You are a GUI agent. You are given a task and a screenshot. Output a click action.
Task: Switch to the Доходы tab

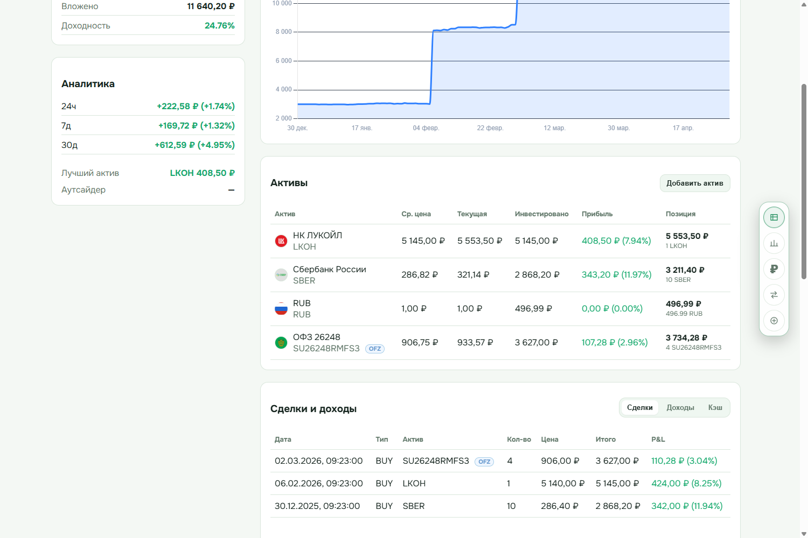coord(680,407)
